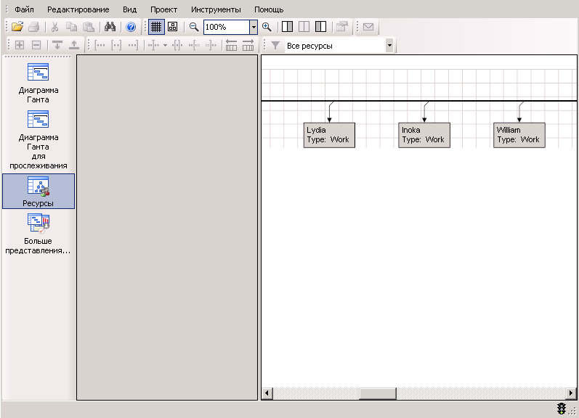Image resolution: width=579 pixels, height=418 pixels.
Task: Click the horizontal scrollbar left arrow
Action: 267,393
